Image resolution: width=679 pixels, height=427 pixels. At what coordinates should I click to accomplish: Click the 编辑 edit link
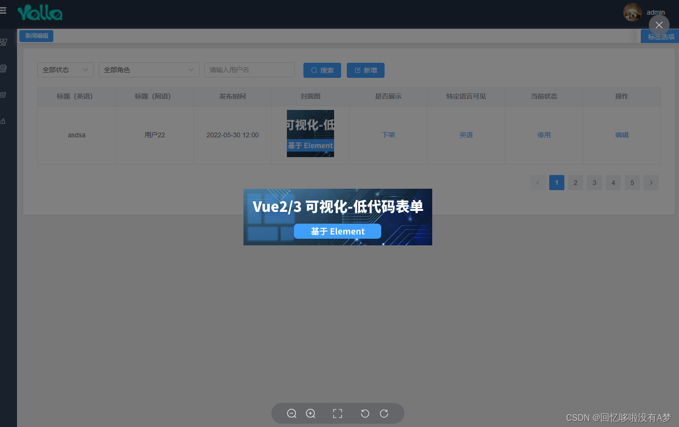click(622, 135)
